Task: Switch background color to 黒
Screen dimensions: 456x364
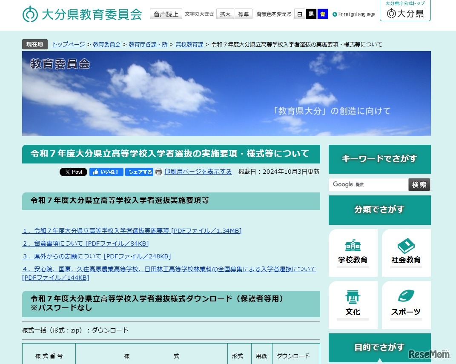Action: 311,14
